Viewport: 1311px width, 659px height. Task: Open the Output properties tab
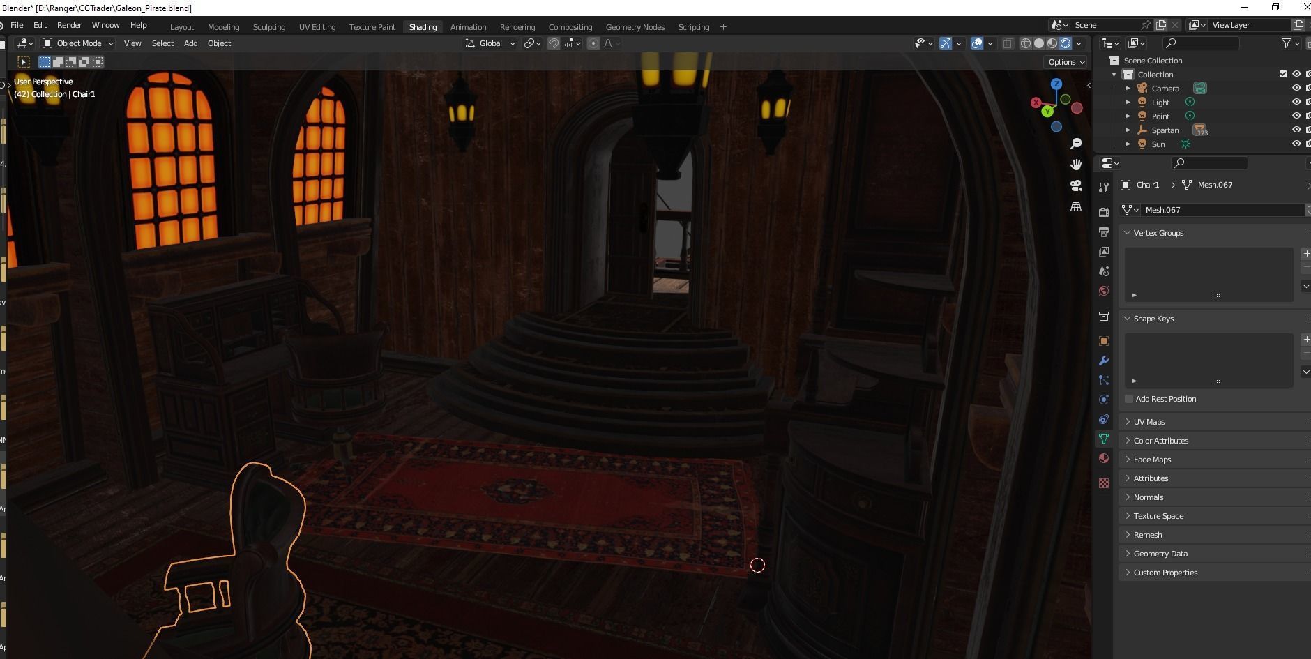1104,232
